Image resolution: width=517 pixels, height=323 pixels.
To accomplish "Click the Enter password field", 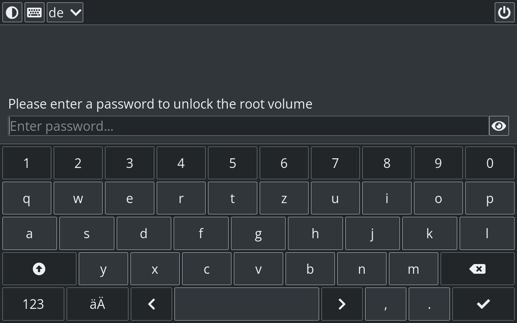I will tap(248, 126).
